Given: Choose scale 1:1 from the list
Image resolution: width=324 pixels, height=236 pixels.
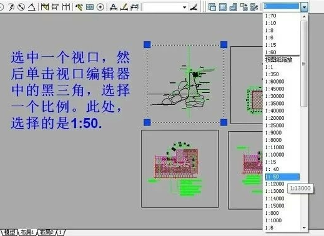Looking at the screenshot, I should [269, 67].
